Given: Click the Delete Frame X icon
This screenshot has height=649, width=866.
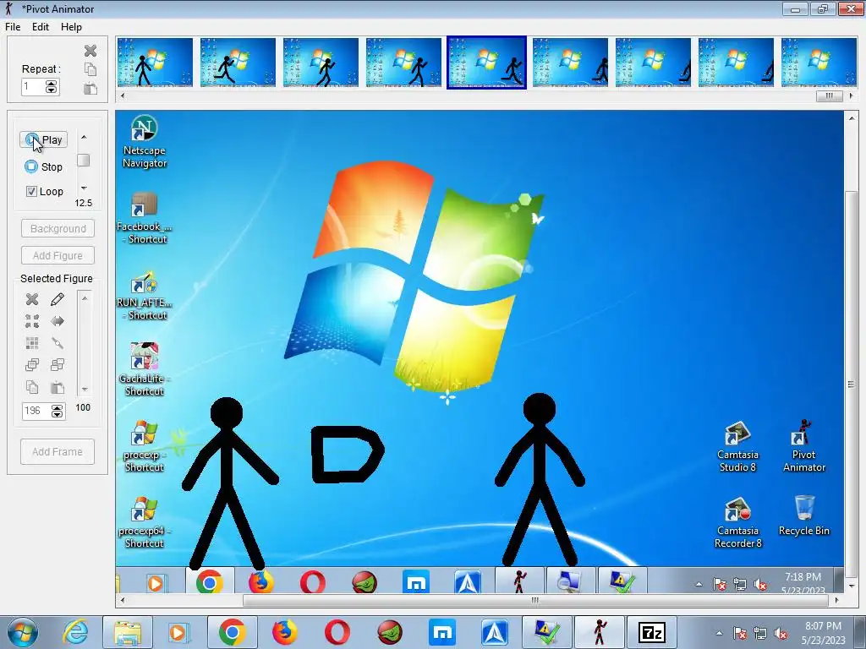Looking at the screenshot, I should [x=90, y=51].
